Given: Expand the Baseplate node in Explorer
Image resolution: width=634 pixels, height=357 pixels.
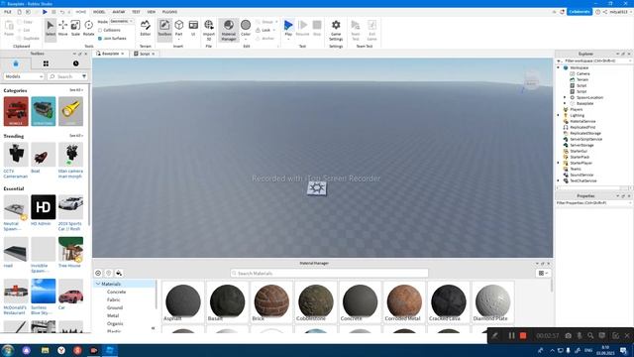Looking at the screenshot, I should [x=565, y=103].
